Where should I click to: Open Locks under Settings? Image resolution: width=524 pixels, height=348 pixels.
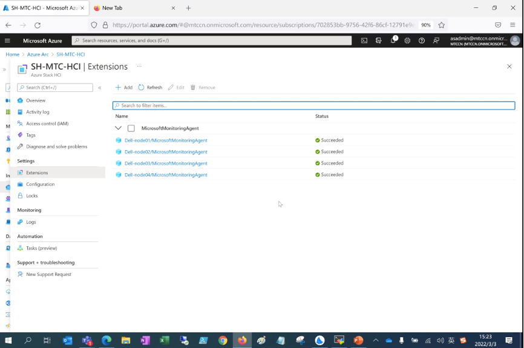[31, 195]
